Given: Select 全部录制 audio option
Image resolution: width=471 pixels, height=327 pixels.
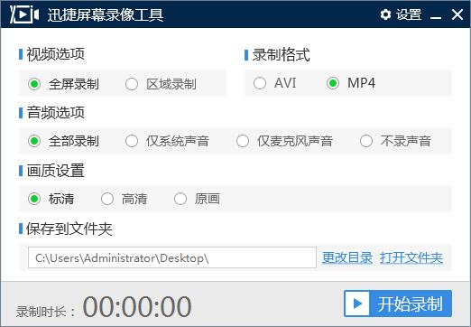Looking at the screenshot, I should [63, 141].
